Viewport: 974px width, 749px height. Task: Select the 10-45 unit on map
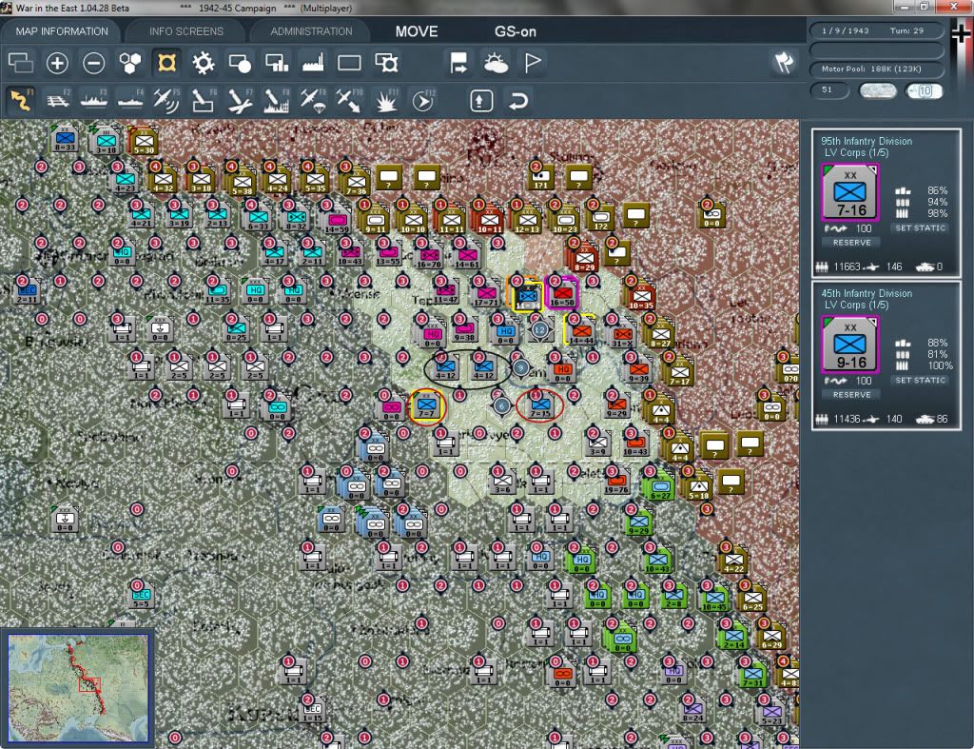(713, 600)
